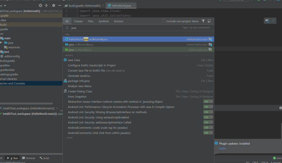Image resolution: width=282 pixels, height=163 pixels.
Task: Open the run panel settings gear
Action: click(281, 108)
